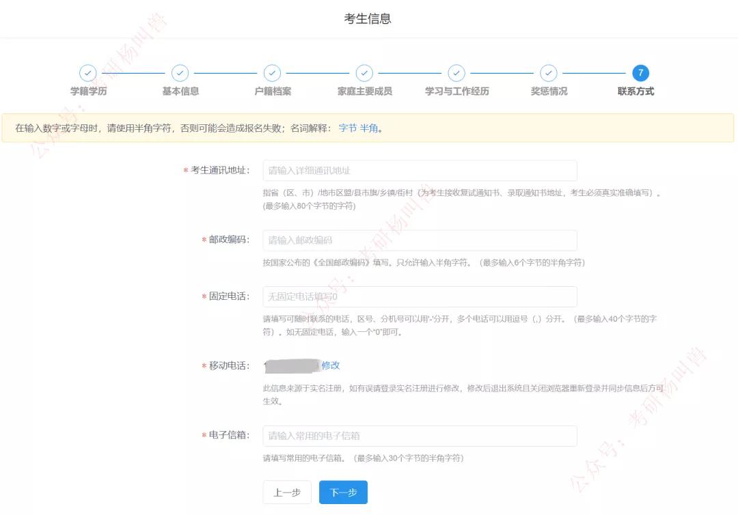738x515 pixels.
Task: Click the 固定电话 input field
Action: tap(418, 296)
